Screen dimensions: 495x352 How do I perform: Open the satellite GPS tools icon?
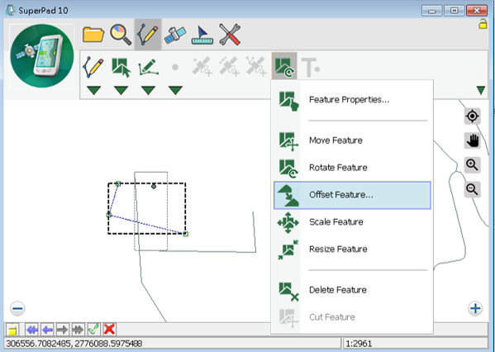pyautogui.click(x=175, y=35)
